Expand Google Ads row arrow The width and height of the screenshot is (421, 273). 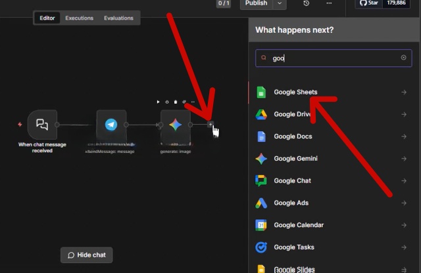tap(404, 203)
